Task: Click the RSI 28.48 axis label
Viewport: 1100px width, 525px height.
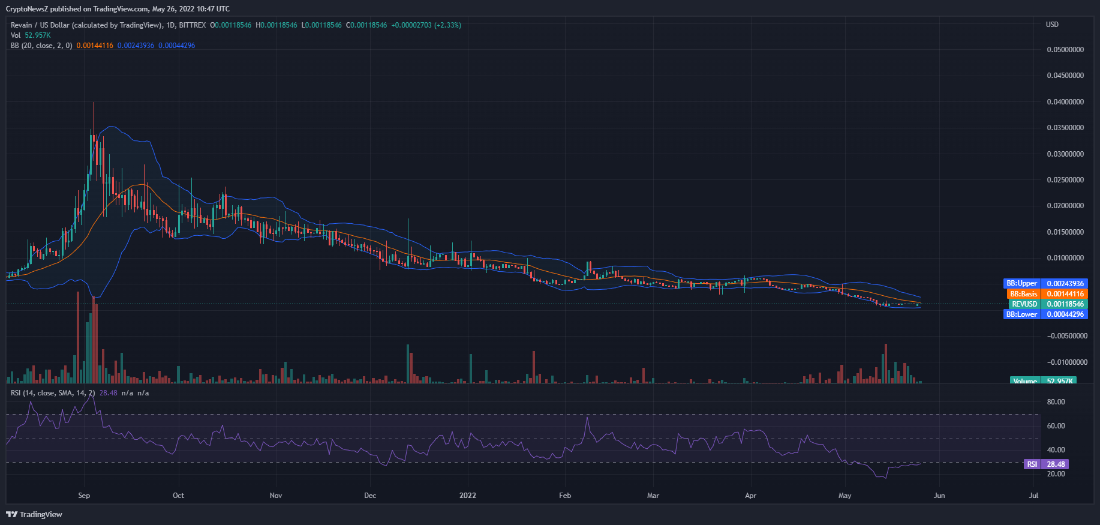Action: 1046,464
